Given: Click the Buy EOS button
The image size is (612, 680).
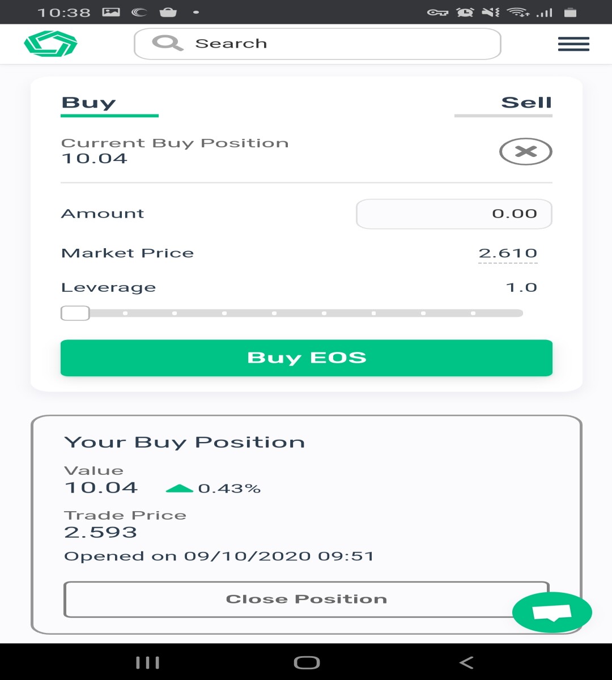Looking at the screenshot, I should pos(307,358).
